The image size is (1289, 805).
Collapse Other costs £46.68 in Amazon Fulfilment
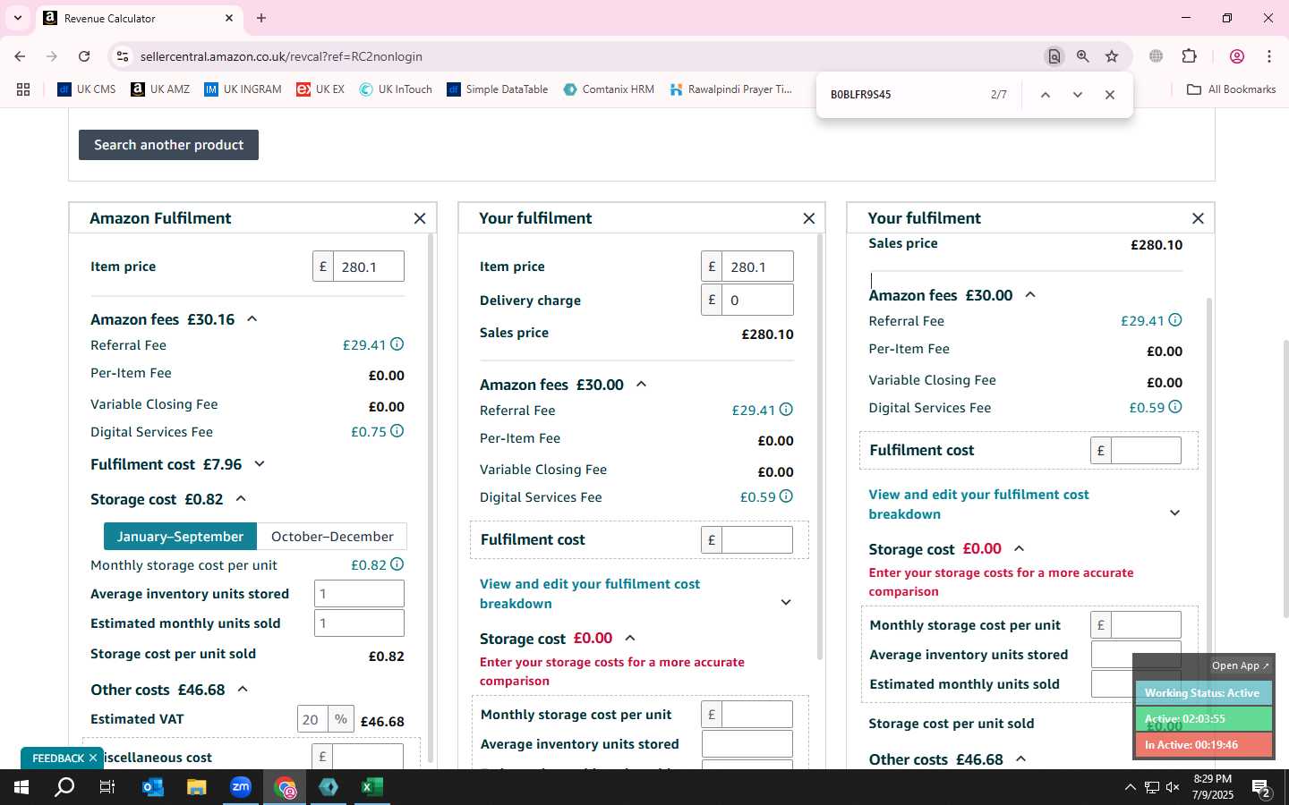[243, 690]
